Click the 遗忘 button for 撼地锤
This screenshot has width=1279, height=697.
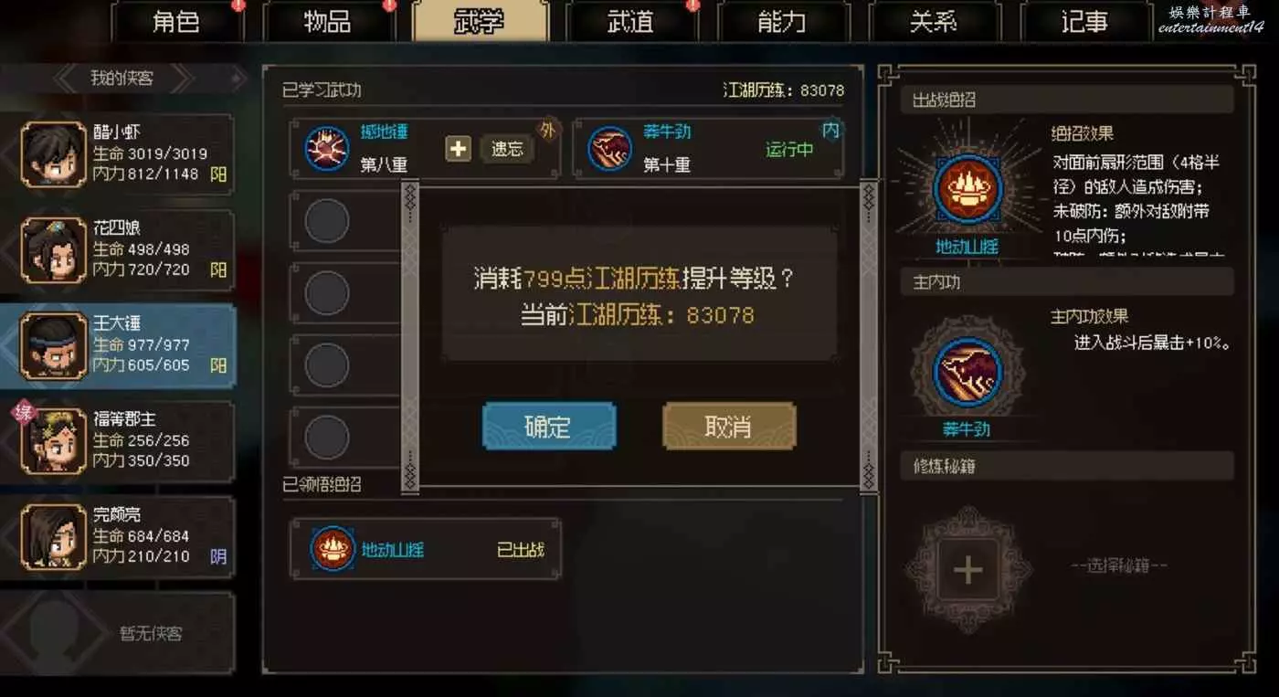(508, 148)
